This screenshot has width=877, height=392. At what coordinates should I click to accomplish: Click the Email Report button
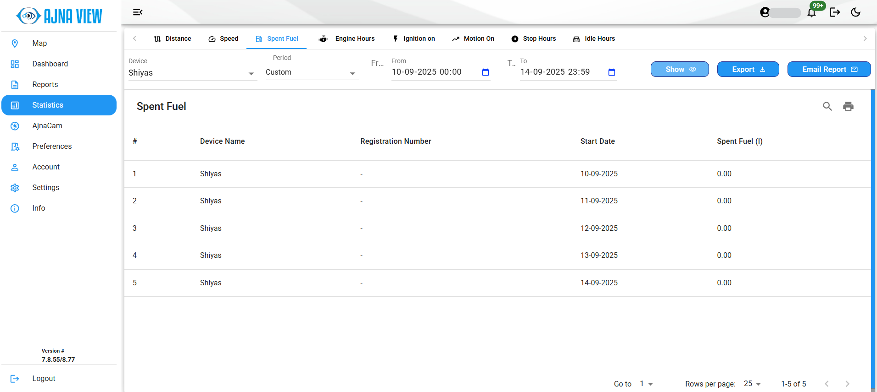(x=829, y=69)
